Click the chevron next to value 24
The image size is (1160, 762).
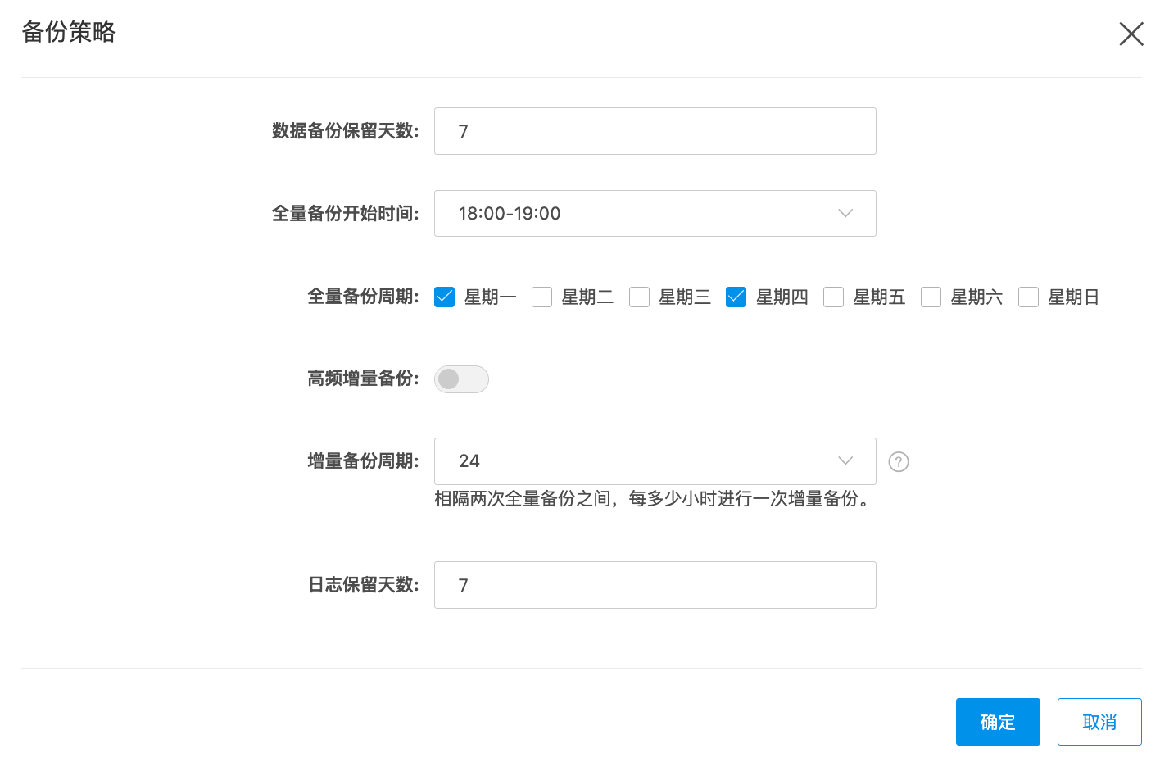[845, 461]
